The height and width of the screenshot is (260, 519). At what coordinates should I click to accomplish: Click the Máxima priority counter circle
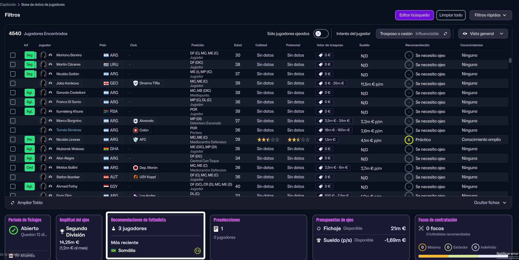(422, 247)
